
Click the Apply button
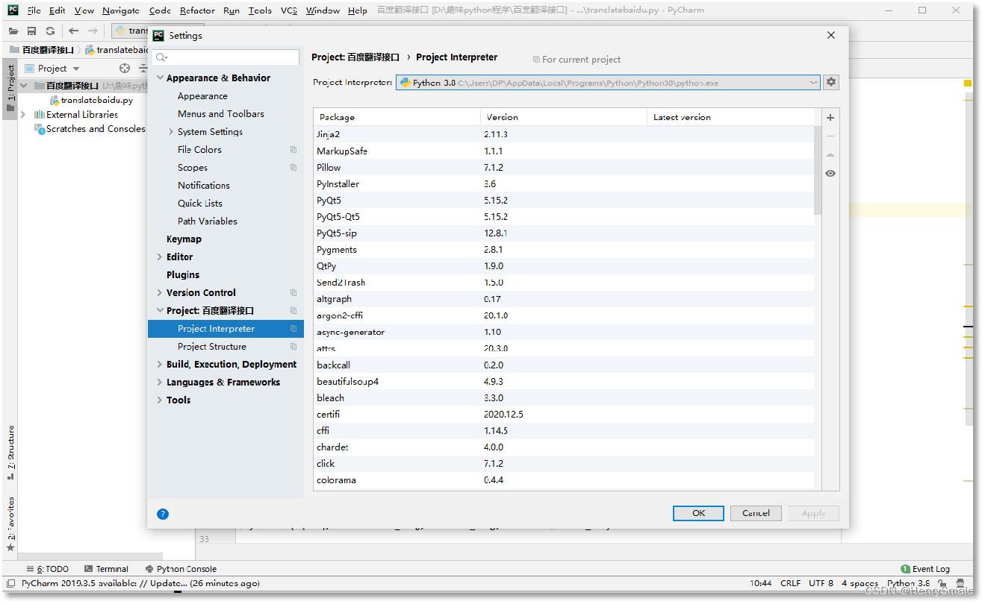(x=813, y=513)
